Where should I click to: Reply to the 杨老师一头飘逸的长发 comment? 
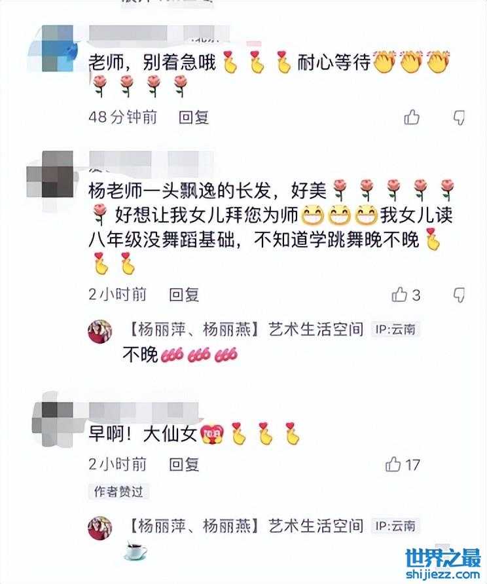pos(184,295)
